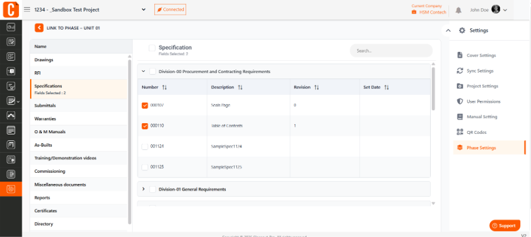The width and height of the screenshot is (531, 237).
Task: Expand Division-01 General Requirements
Action: click(143, 189)
